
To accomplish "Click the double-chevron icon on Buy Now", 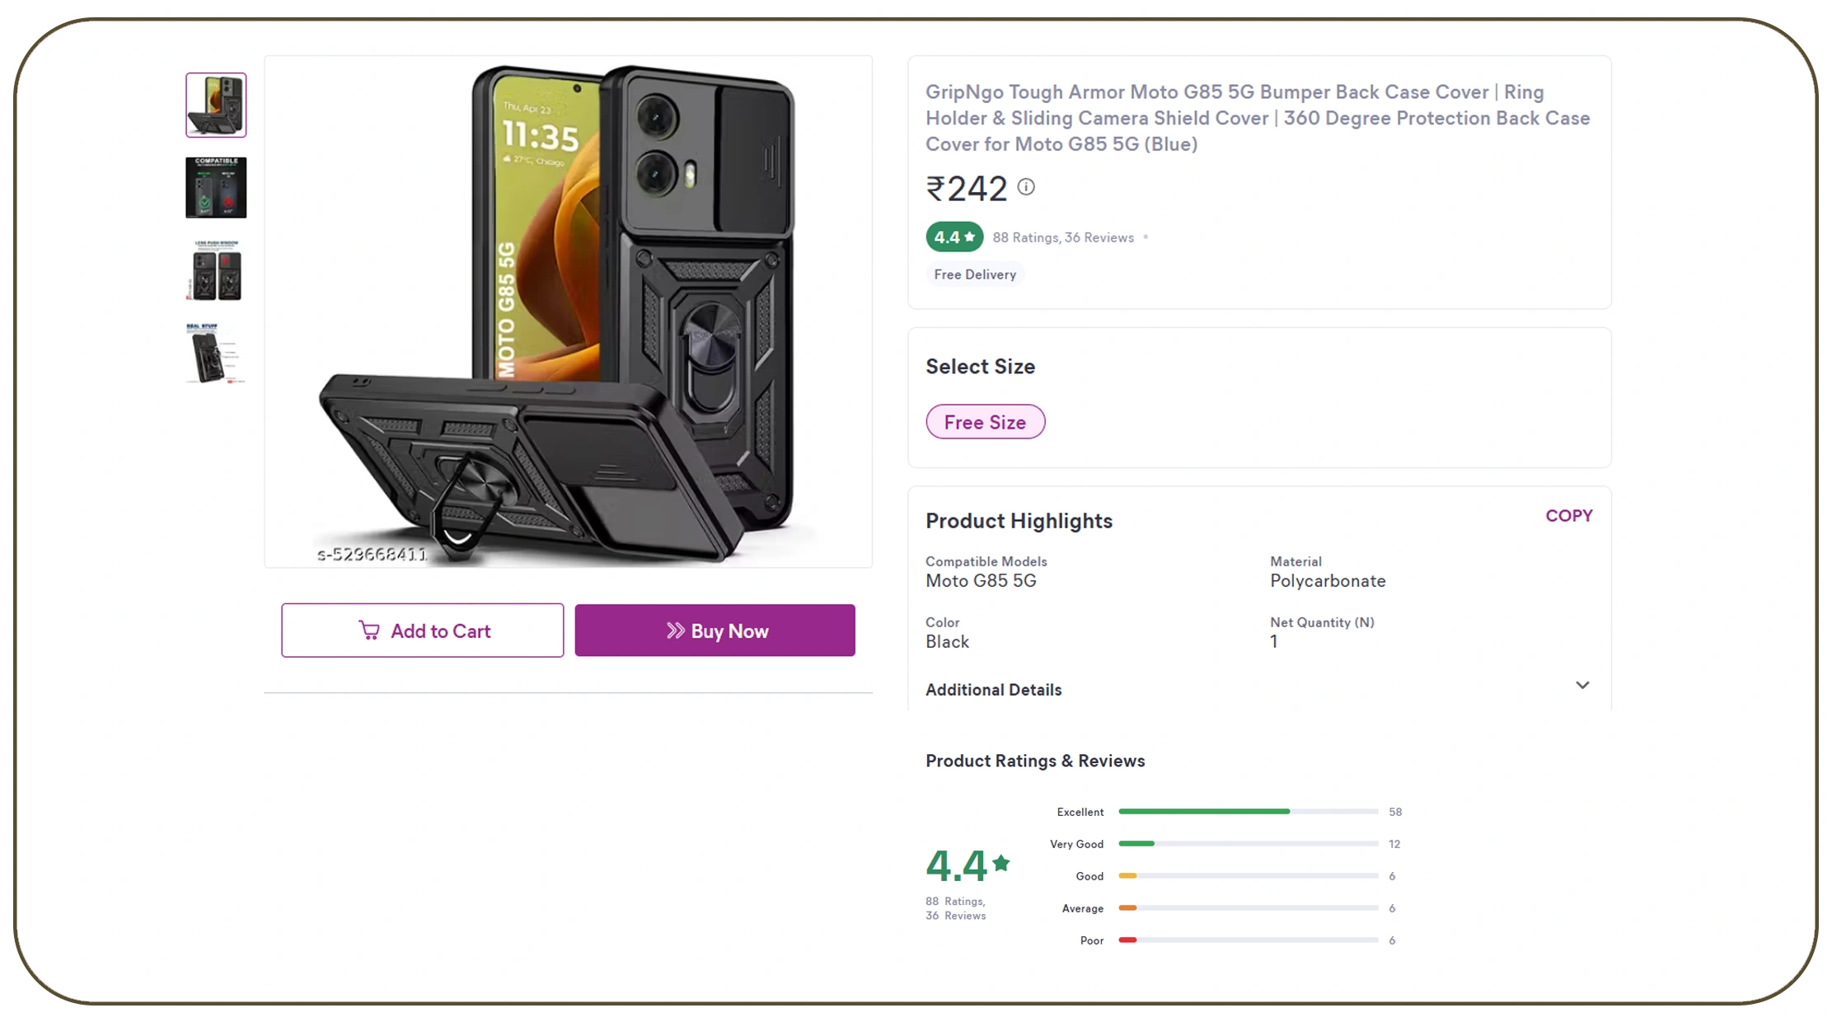I will click(676, 631).
